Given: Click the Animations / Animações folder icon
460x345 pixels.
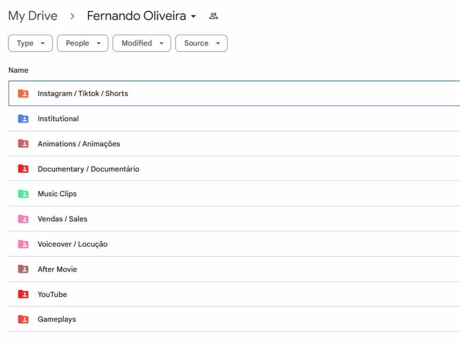Looking at the screenshot, I should pyautogui.click(x=23, y=144).
